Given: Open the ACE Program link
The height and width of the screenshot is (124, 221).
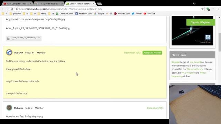Looking at the screenshot, I should pos(188,73).
